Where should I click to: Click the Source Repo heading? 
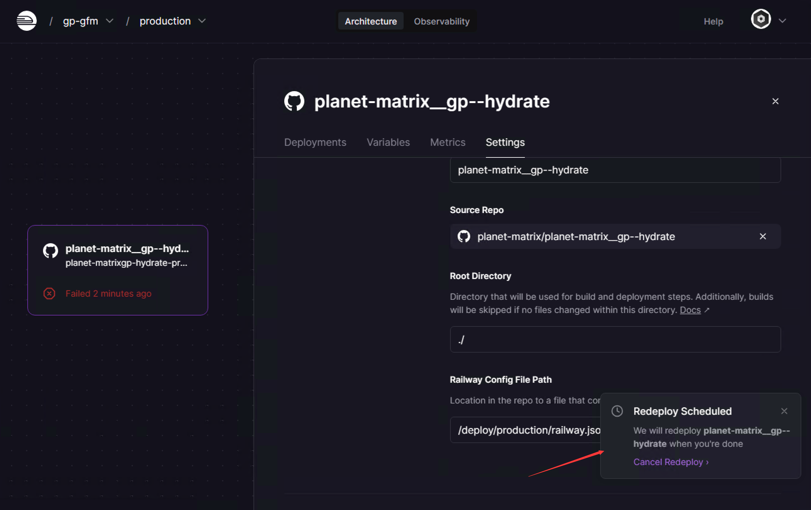pyautogui.click(x=476, y=210)
